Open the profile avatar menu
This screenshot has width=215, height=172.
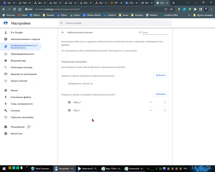click(x=206, y=9)
